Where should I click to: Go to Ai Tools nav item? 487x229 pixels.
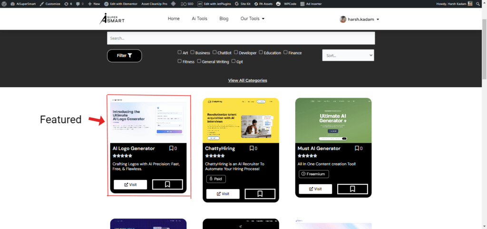199,19
